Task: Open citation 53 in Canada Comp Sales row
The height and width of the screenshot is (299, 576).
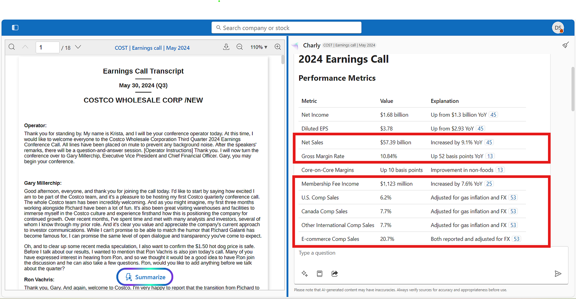Action: 513,212
